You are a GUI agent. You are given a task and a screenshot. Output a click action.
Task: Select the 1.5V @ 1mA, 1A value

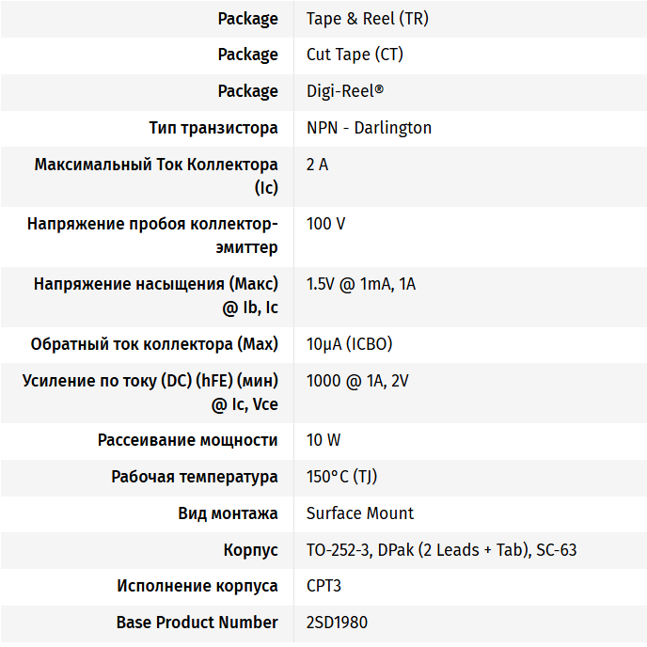tap(361, 284)
